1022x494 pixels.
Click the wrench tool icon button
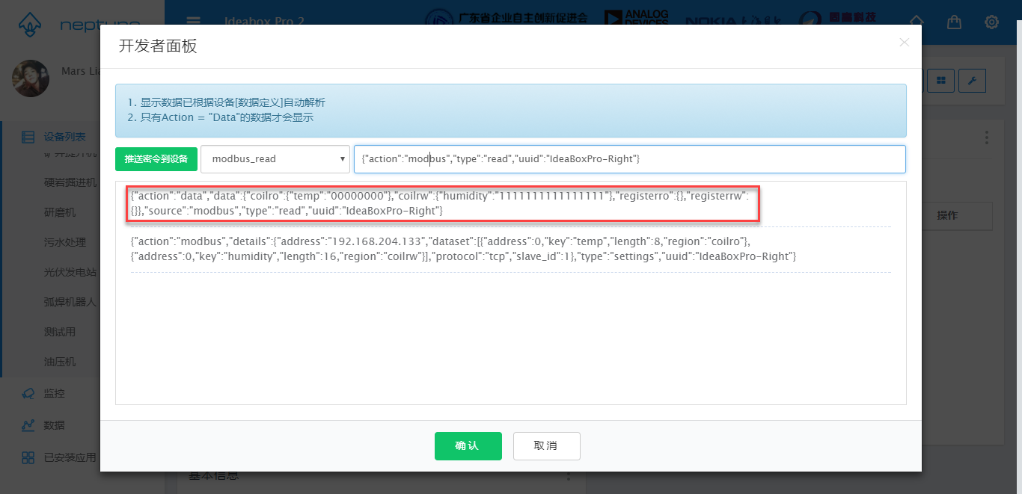pos(972,81)
